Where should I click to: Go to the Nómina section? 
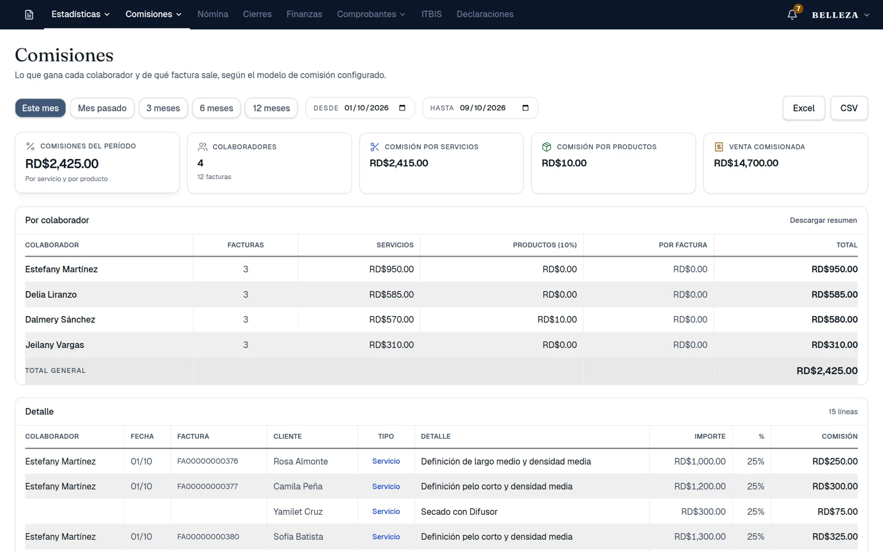click(213, 14)
